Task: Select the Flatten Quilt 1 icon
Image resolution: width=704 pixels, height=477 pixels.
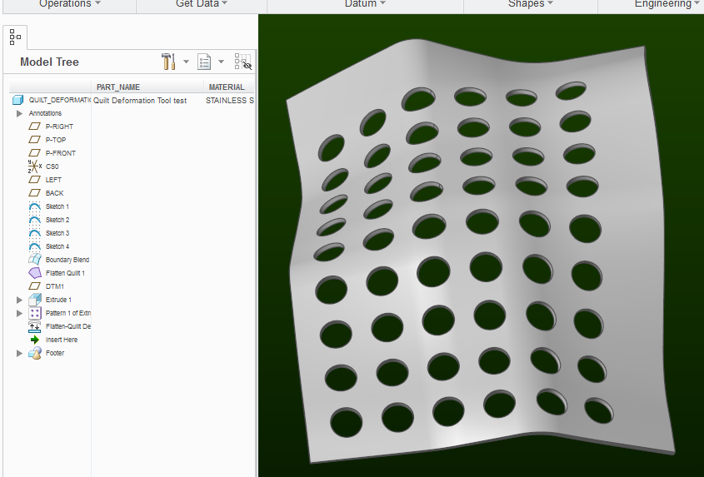Action: [x=34, y=273]
